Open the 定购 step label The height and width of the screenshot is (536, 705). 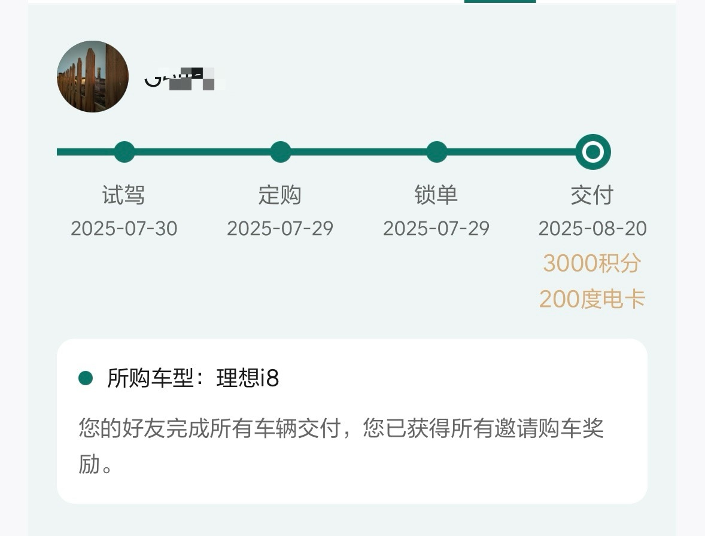click(x=279, y=195)
